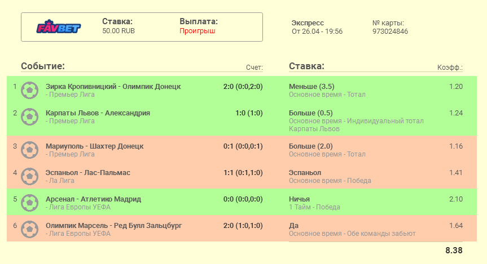Click date От 26.04 - 19:56
487x264 pixels.
click(317, 32)
